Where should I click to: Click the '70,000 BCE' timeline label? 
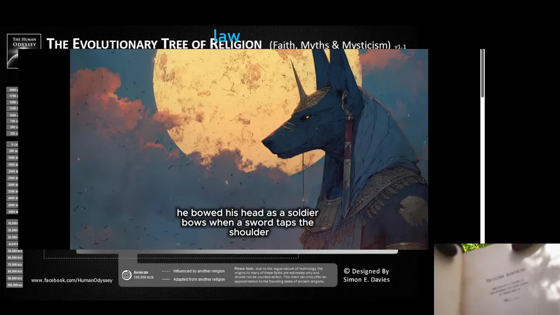click(14, 265)
